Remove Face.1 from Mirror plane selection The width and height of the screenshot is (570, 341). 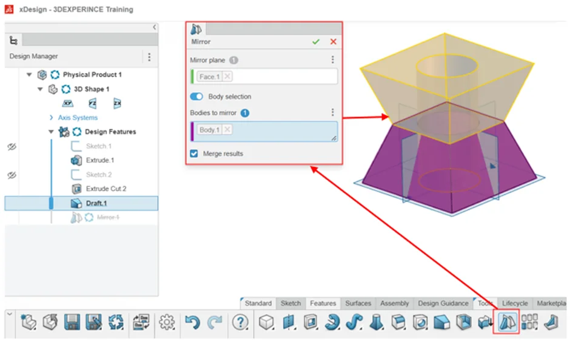pyautogui.click(x=227, y=76)
